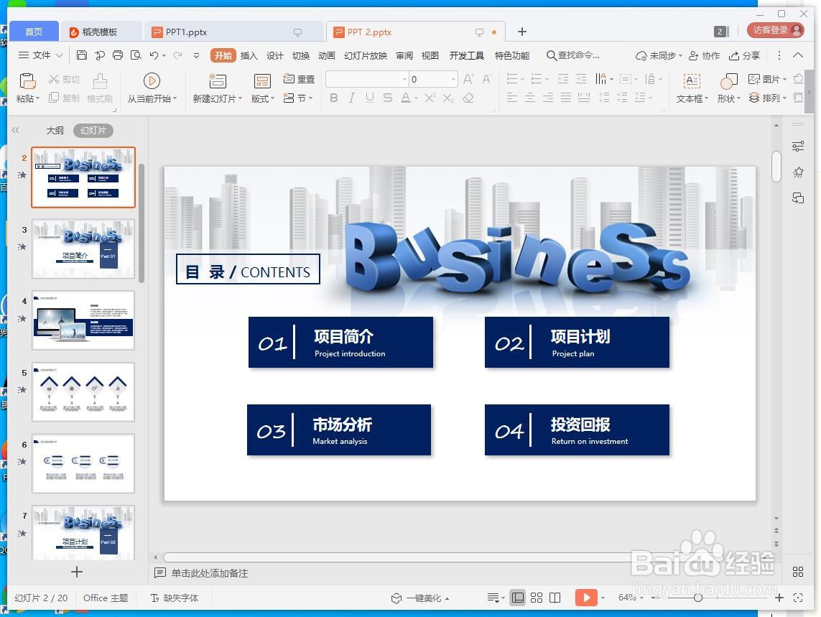
Task: Click the Missing Fonts (缺失字体) status item
Action: [x=175, y=598]
